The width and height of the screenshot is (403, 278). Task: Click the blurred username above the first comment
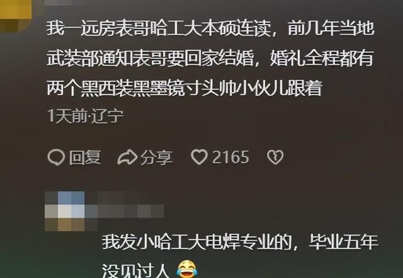click(x=58, y=3)
